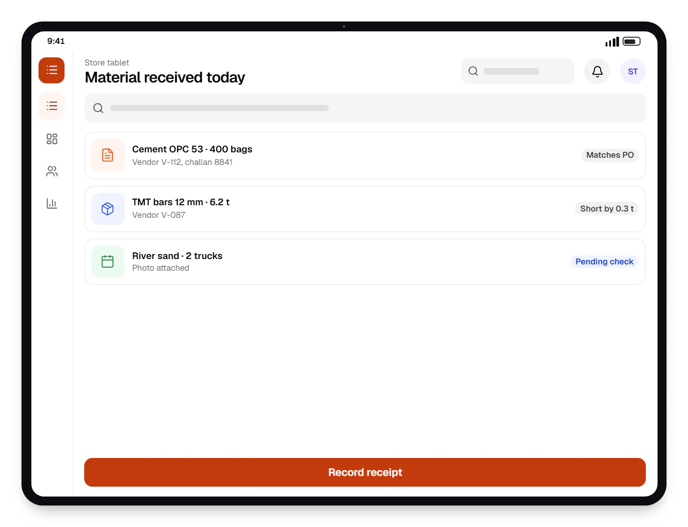Open the TMT bars 12 mm · 6.2 t entry

pyautogui.click(x=365, y=209)
